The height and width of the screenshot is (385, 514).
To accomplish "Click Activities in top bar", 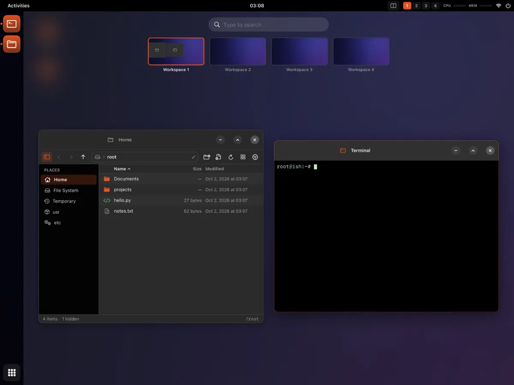I will pyautogui.click(x=18, y=6).
